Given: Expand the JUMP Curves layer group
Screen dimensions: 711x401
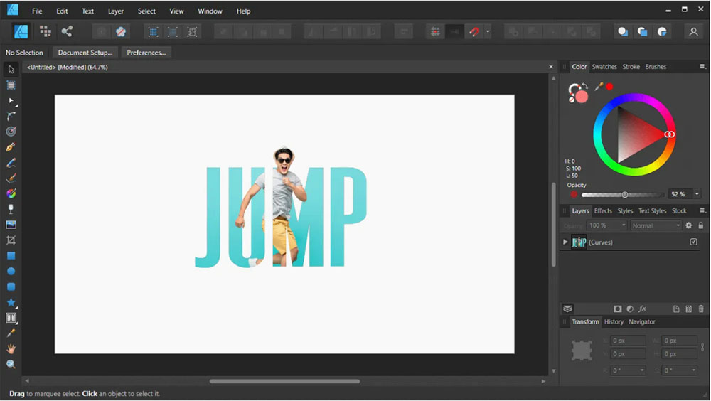Looking at the screenshot, I should coord(565,242).
